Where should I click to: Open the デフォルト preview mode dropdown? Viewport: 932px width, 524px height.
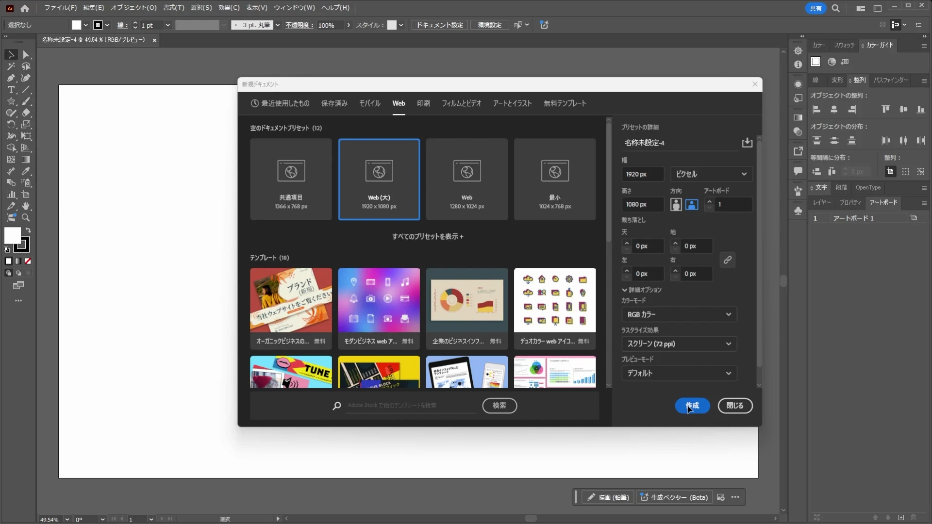(x=679, y=373)
